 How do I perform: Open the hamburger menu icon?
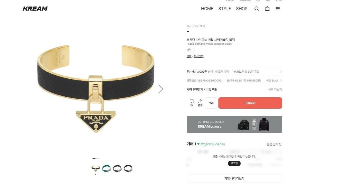(278, 9)
